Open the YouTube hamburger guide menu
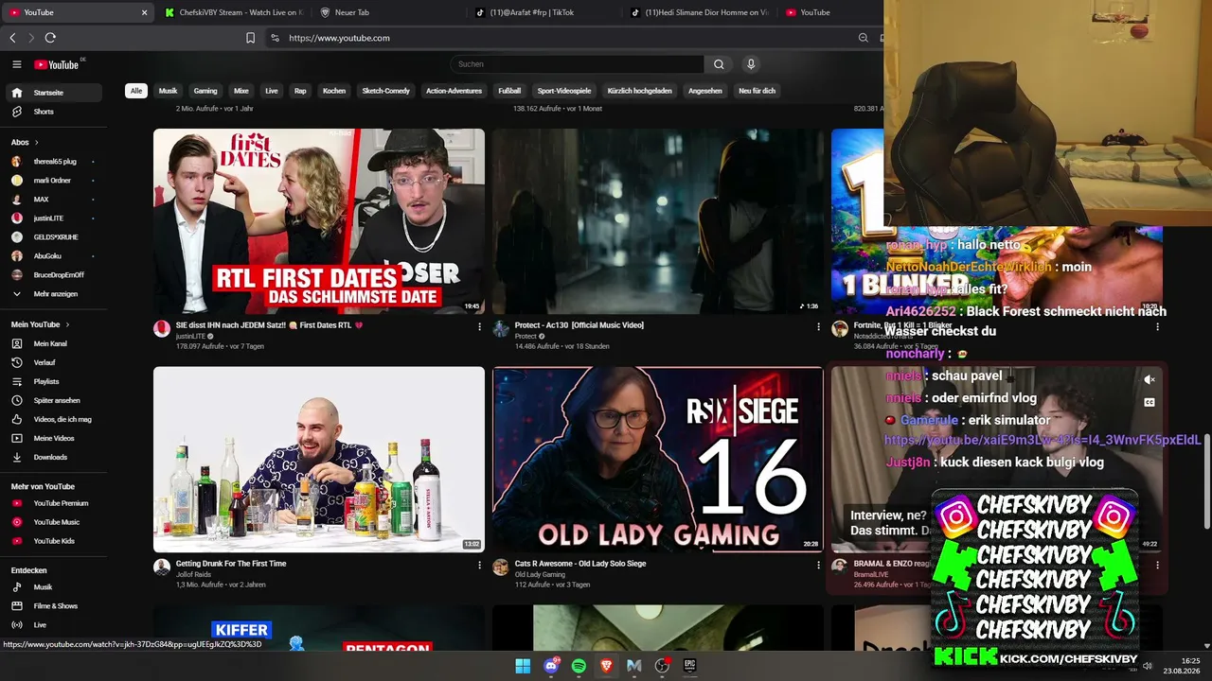The width and height of the screenshot is (1212, 681). tap(16, 64)
